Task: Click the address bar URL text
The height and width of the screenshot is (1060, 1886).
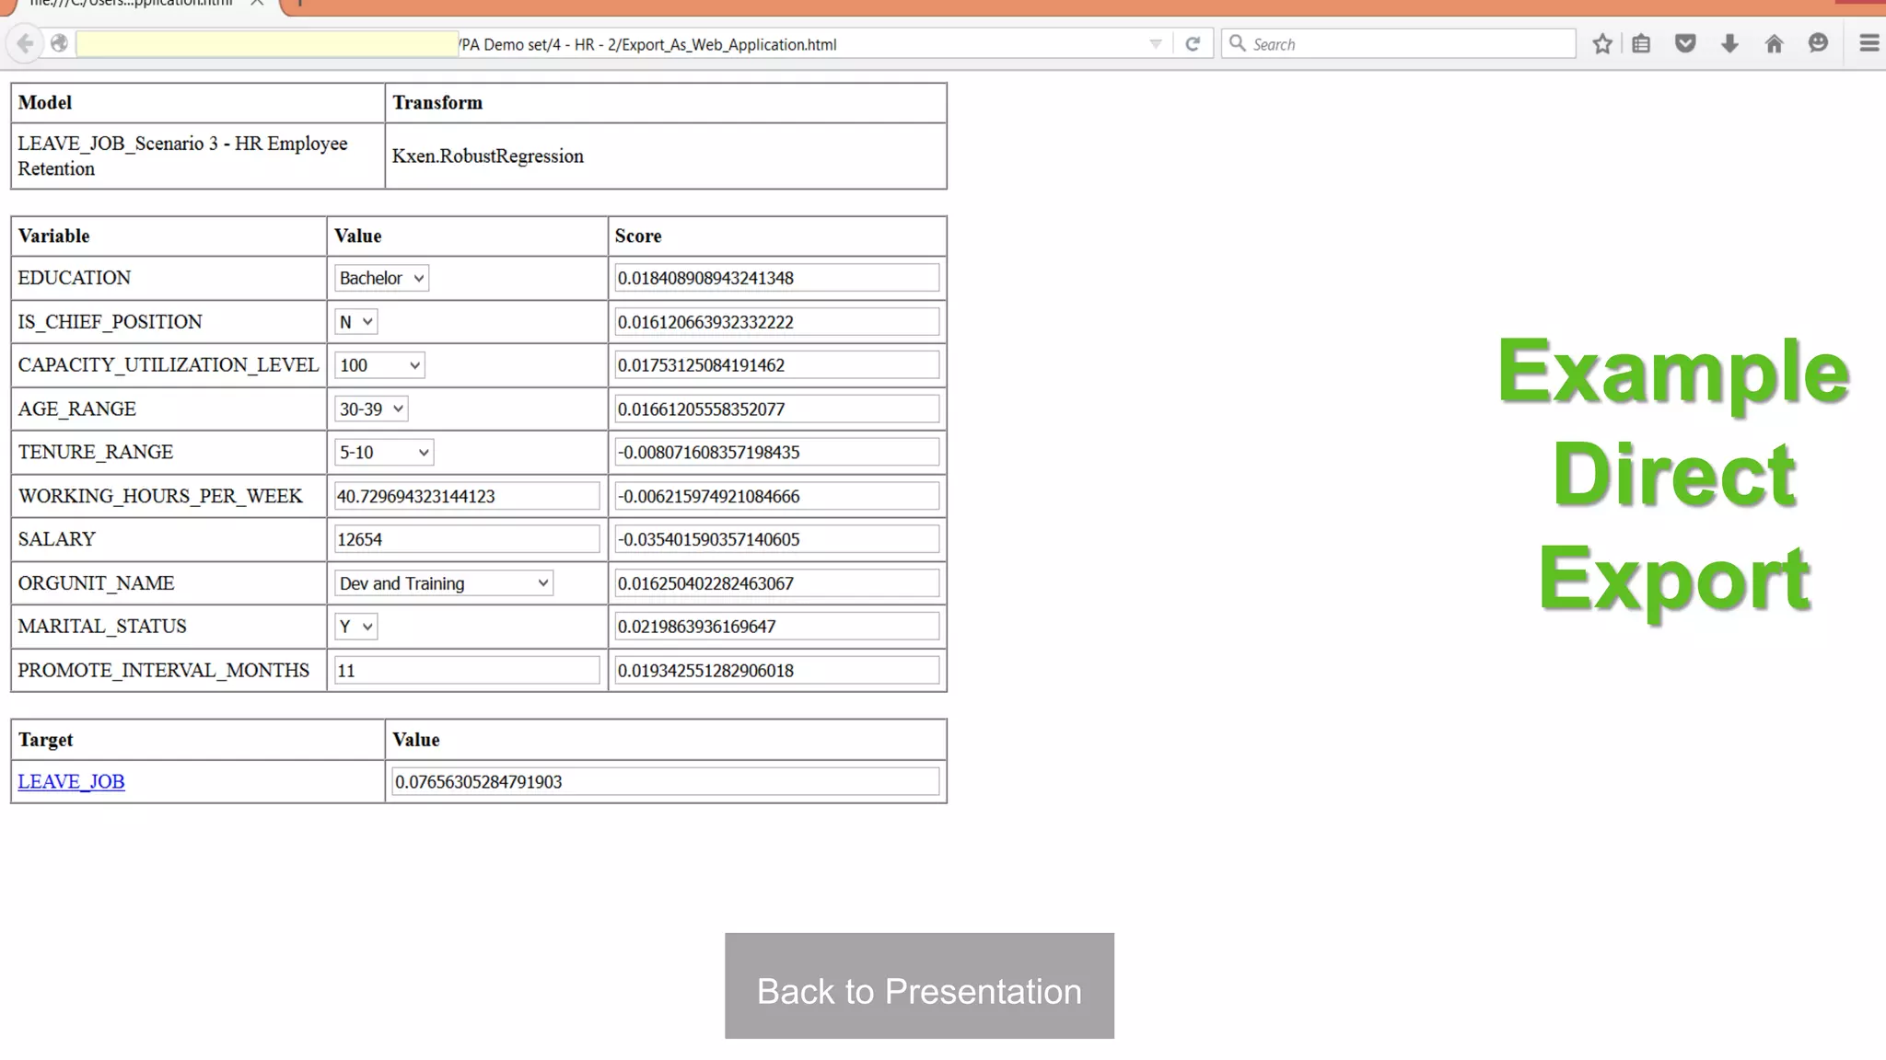Action: click(x=648, y=44)
